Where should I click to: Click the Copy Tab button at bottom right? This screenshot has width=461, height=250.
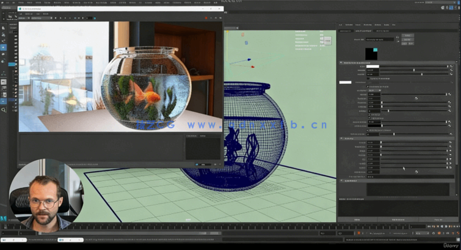pyautogui.click(x=436, y=219)
